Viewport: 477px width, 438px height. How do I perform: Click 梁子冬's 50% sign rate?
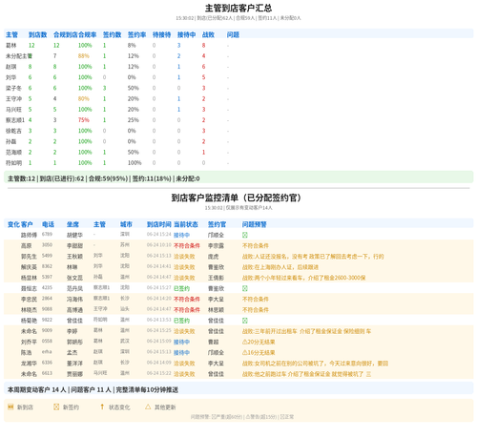(134, 88)
